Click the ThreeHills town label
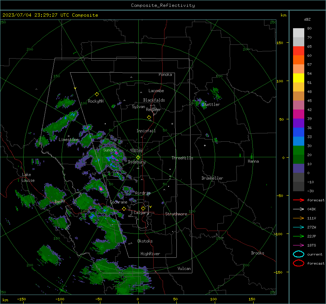Image resolution: width=326 pixels, height=304 pixels. [182, 158]
